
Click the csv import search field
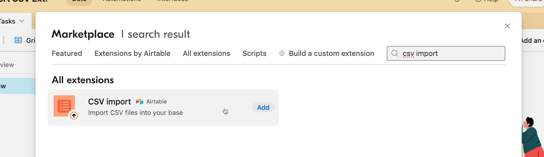446,53
